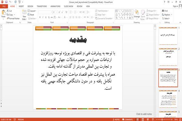182x121 pixels.
Task: Toggle text Shadow formatting
Action: (49, 17)
